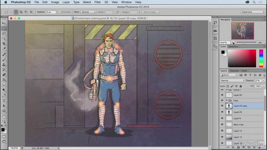Viewport: 267px width, 150px height.
Task: Select the Zoom tool in the Tools panel
Action: point(4,122)
